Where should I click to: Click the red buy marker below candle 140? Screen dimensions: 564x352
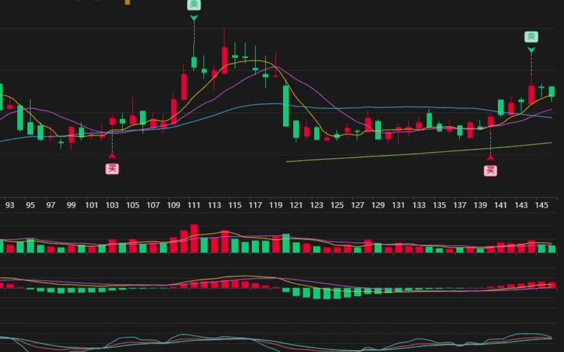pos(490,170)
